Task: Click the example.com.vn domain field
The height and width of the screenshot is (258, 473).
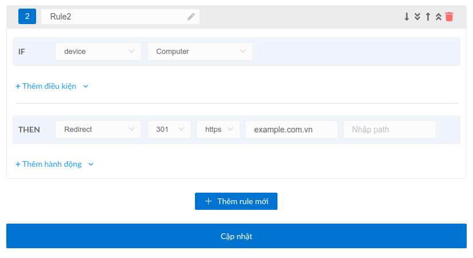Action: [291, 130]
